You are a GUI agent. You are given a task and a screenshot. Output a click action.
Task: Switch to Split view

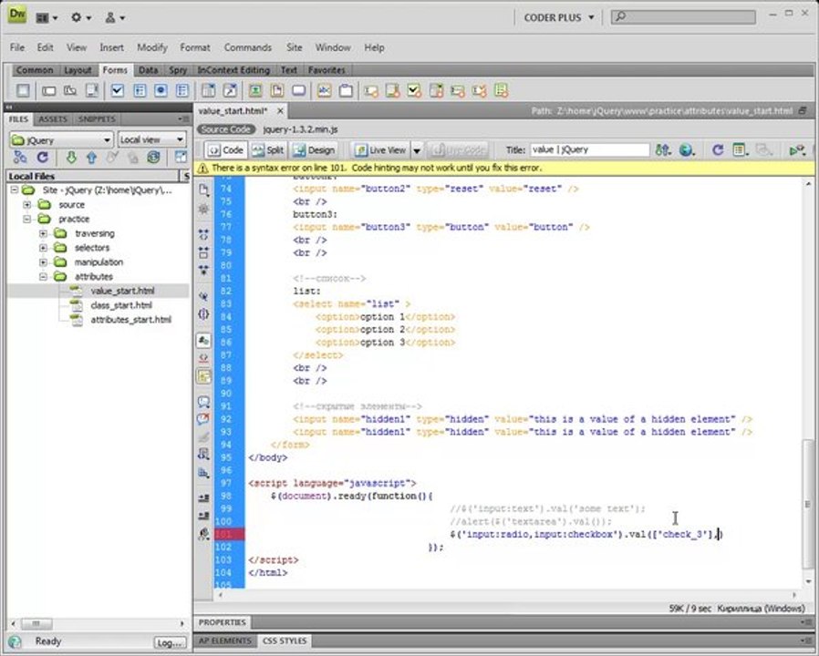[x=268, y=150]
